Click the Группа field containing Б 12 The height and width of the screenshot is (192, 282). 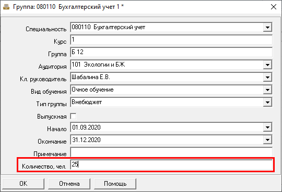[x=171, y=53]
